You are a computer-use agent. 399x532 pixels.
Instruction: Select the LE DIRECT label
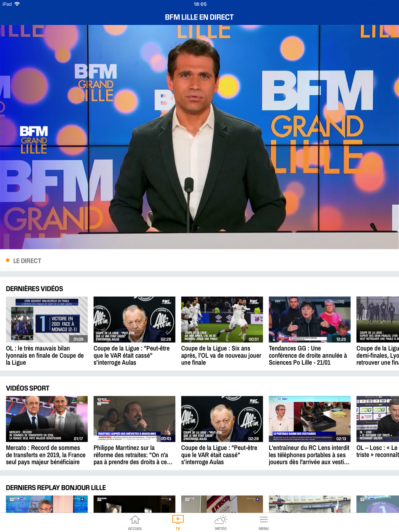pyautogui.click(x=27, y=261)
